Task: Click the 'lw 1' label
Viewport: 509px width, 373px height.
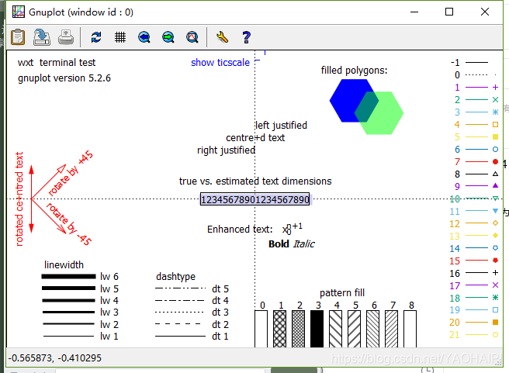Action: [x=109, y=337]
